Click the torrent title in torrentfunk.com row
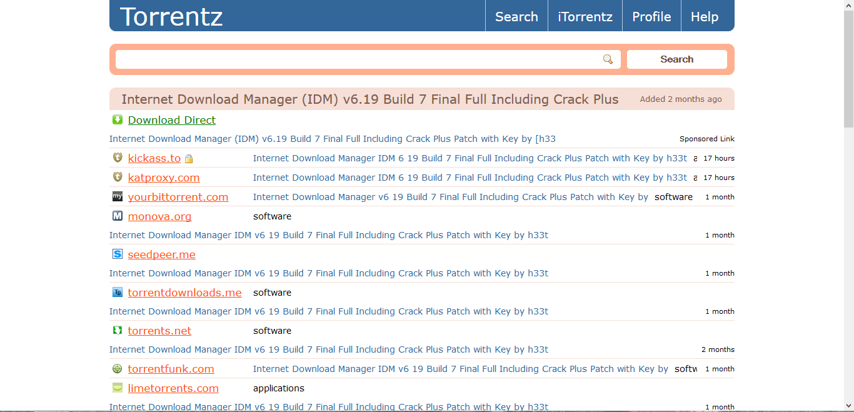The height and width of the screenshot is (412, 854). (461, 369)
